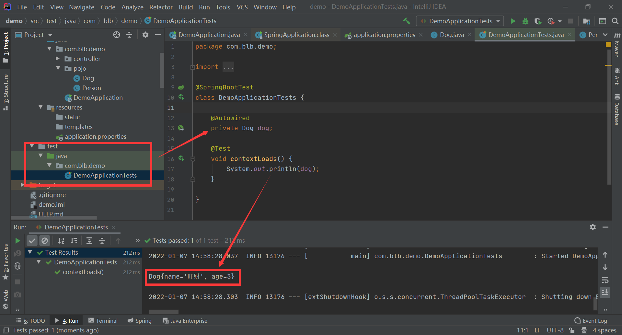The image size is (622, 335).
Task: Open 6: TODO tool window
Action: pos(31,320)
